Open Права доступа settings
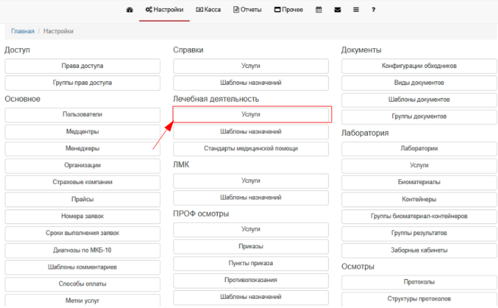 [83, 66]
